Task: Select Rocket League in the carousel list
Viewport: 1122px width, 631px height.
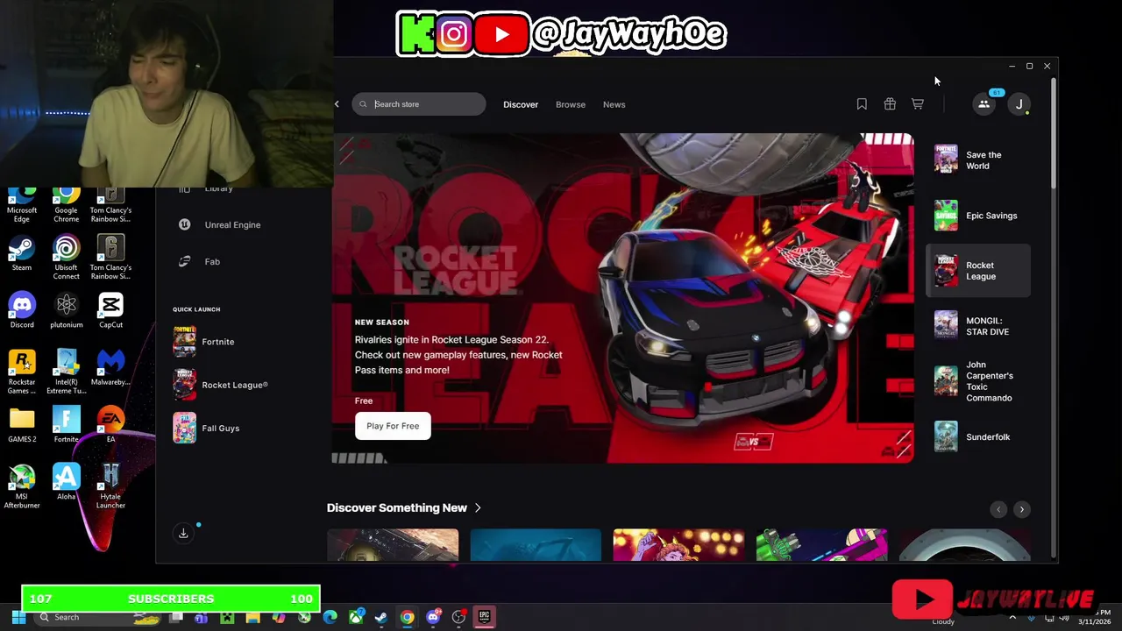Action: pos(978,271)
